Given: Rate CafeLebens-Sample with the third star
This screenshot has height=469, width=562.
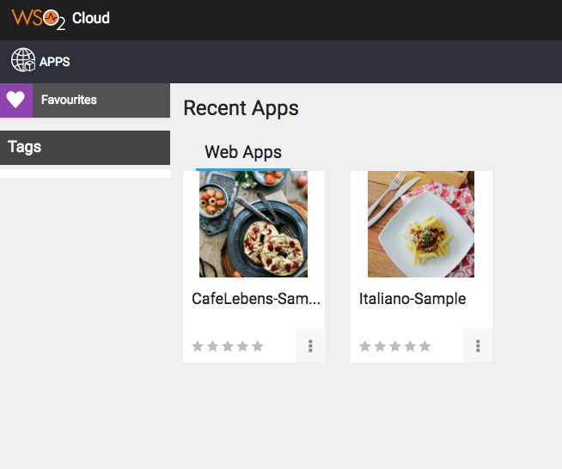Looking at the screenshot, I should pos(228,346).
